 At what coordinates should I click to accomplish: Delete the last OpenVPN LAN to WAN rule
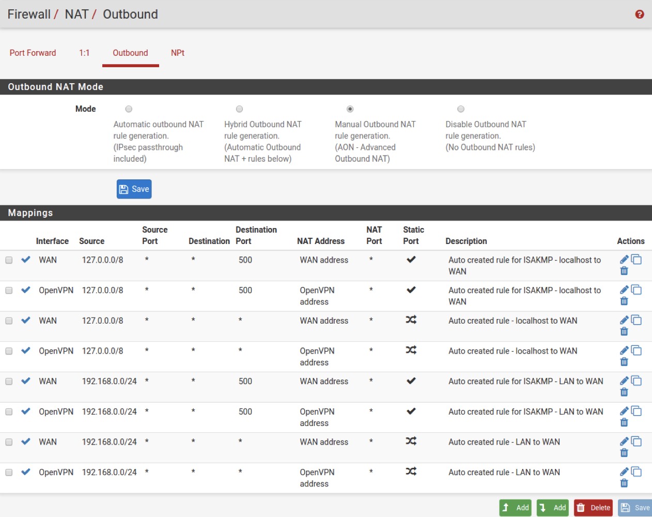(624, 483)
